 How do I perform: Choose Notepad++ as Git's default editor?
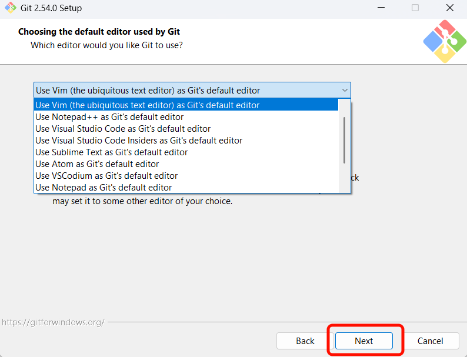coord(186,117)
